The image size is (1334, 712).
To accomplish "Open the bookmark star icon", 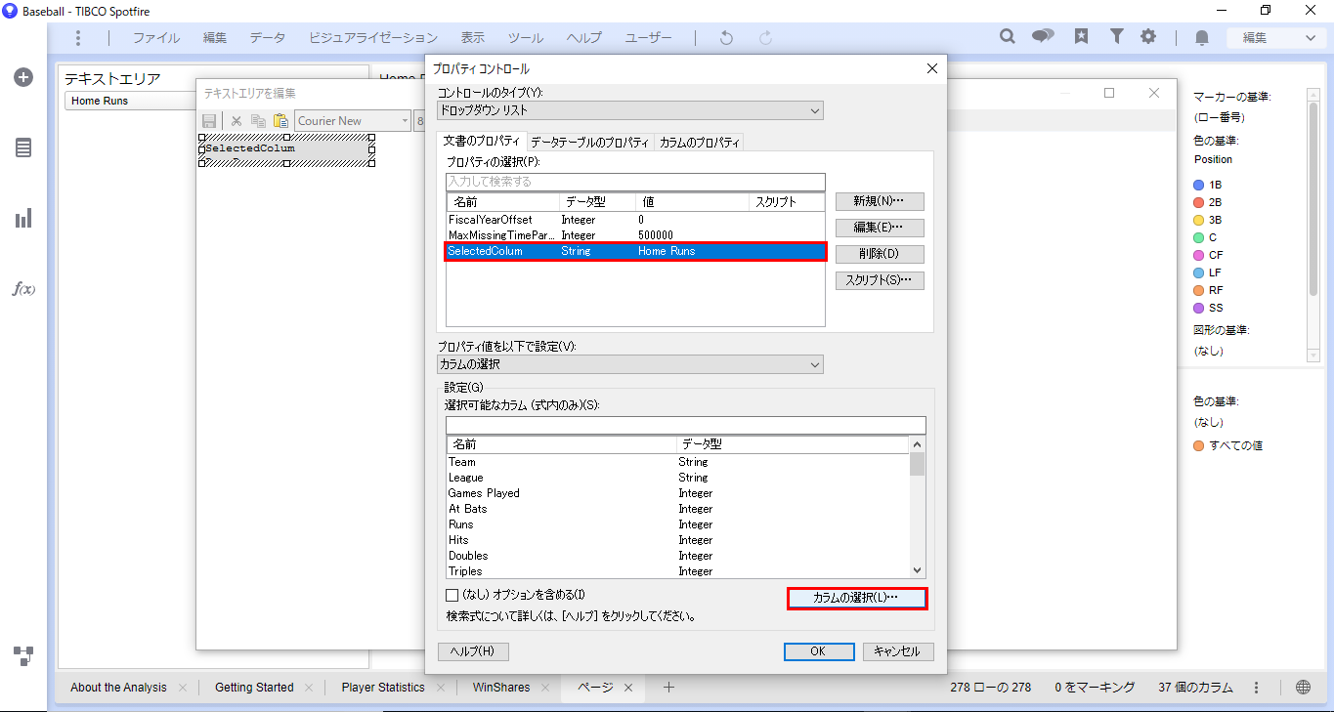I will [x=1081, y=37].
